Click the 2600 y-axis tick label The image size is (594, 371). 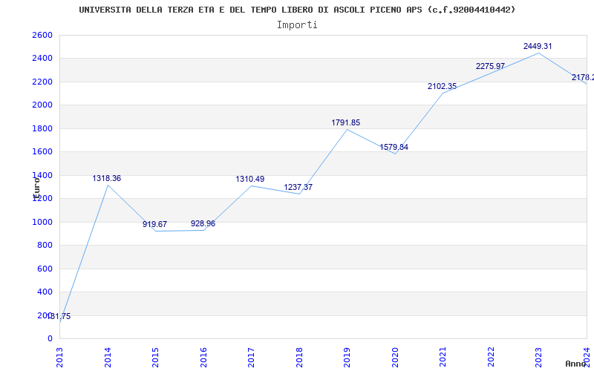coord(42,35)
